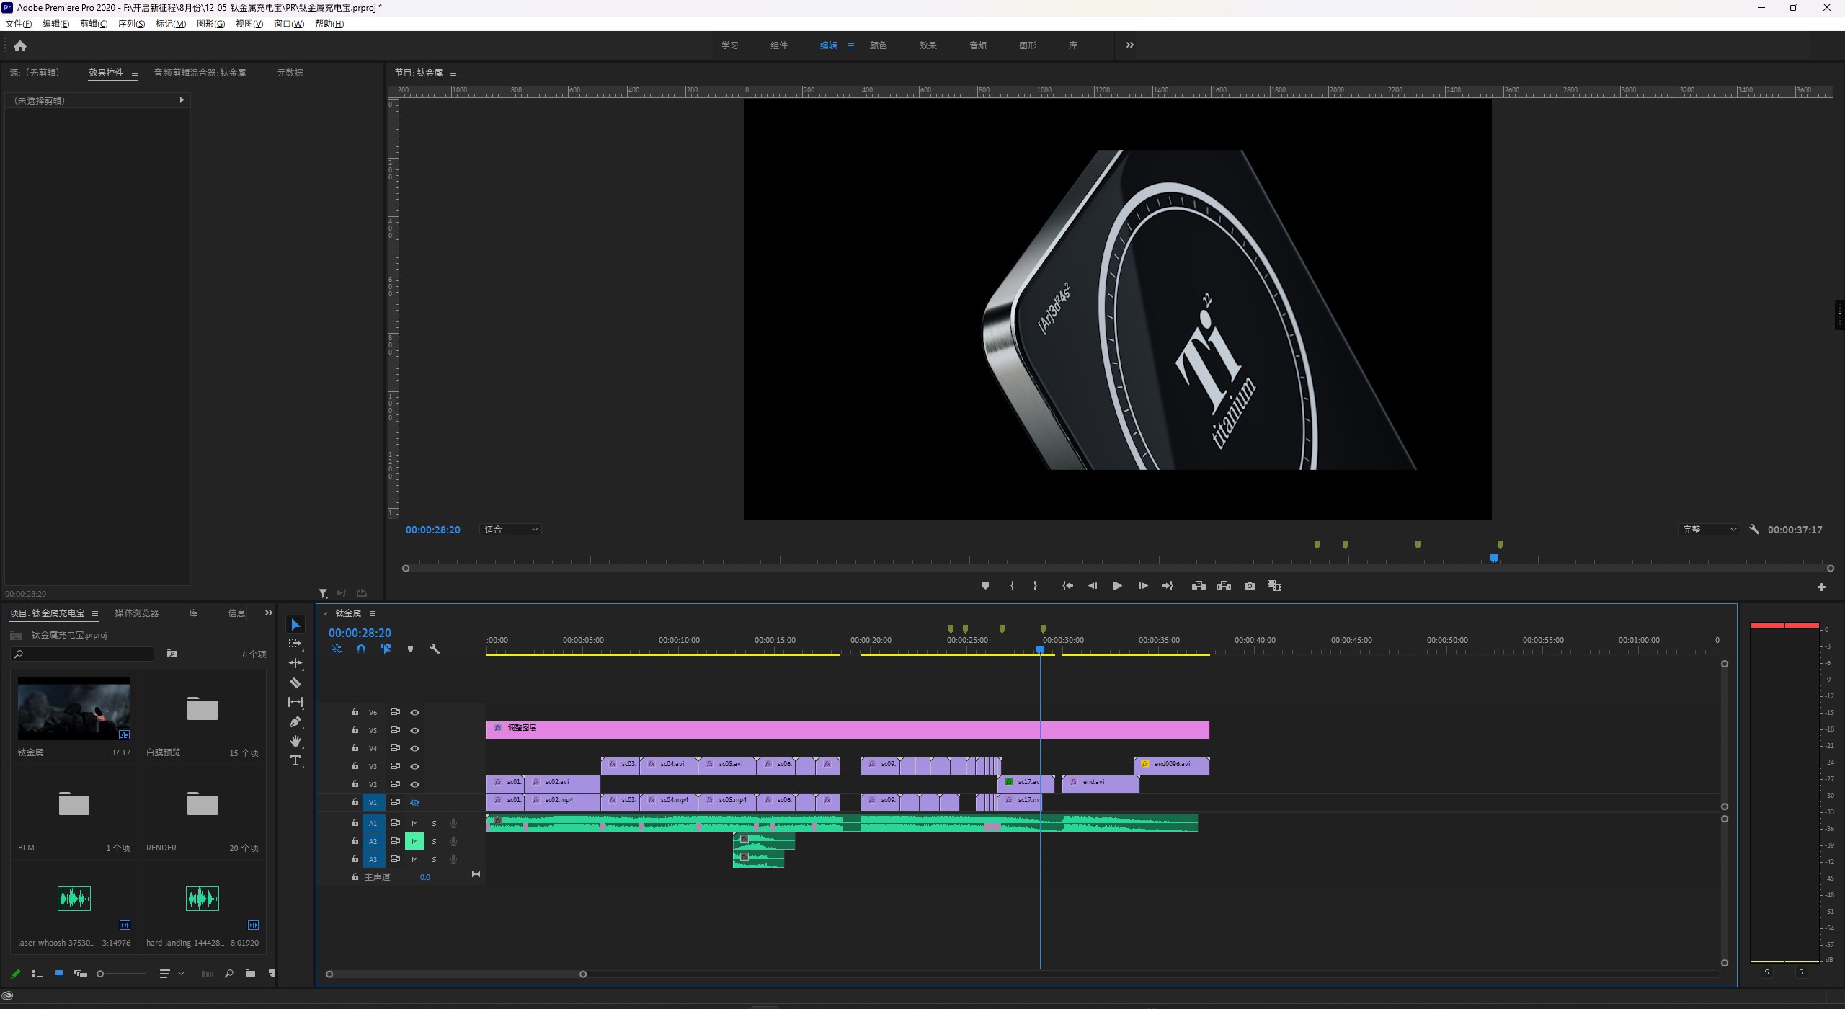Click the Mark In button
The width and height of the screenshot is (1845, 1009).
(1012, 586)
